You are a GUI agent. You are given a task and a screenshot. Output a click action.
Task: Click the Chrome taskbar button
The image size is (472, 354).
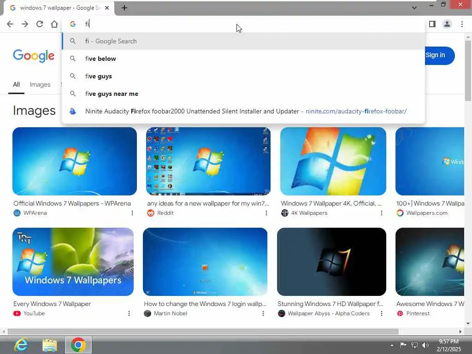pyautogui.click(x=78, y=345)
